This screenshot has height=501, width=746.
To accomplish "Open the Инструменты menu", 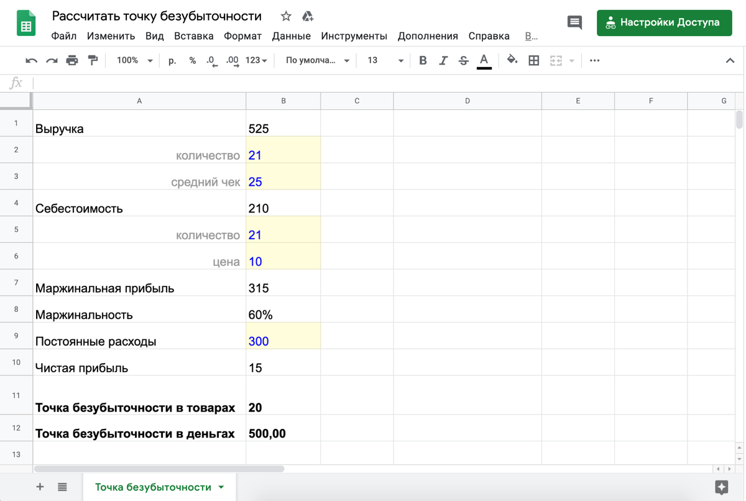I will [354, 36].
